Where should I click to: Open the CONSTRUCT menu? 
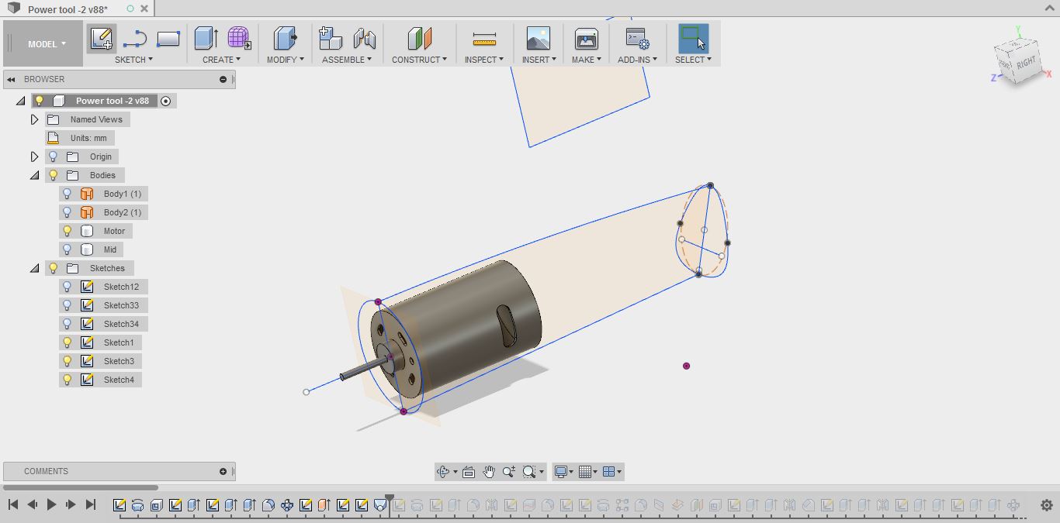click(x=419, y=60)
